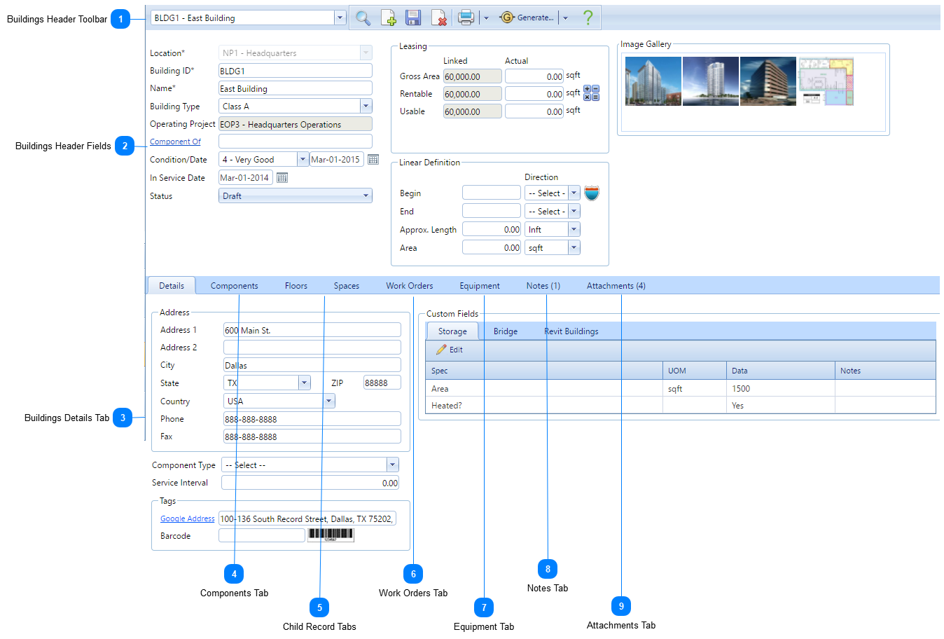944x639 pixels.
Task: Expand the State TX dropdown
Action: [304, 383]
